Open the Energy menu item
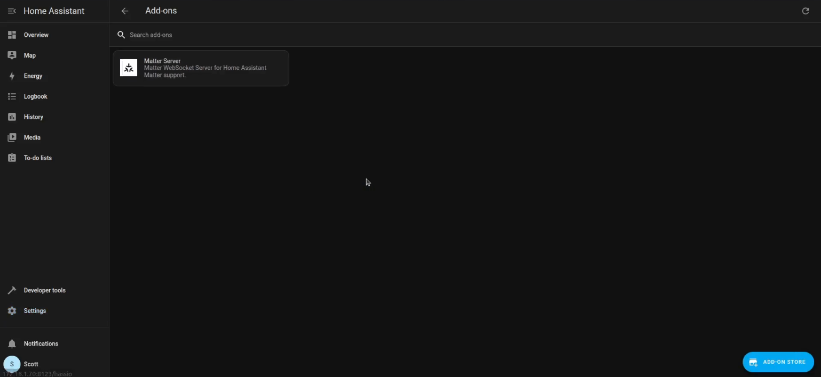The image size is (821, 377). [54, 76]
